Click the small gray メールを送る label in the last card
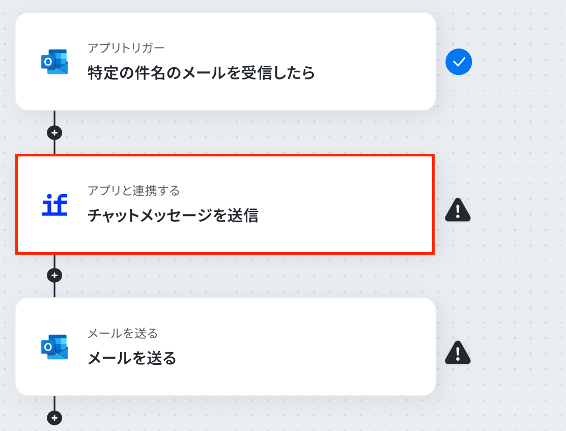 click(123, 334)
